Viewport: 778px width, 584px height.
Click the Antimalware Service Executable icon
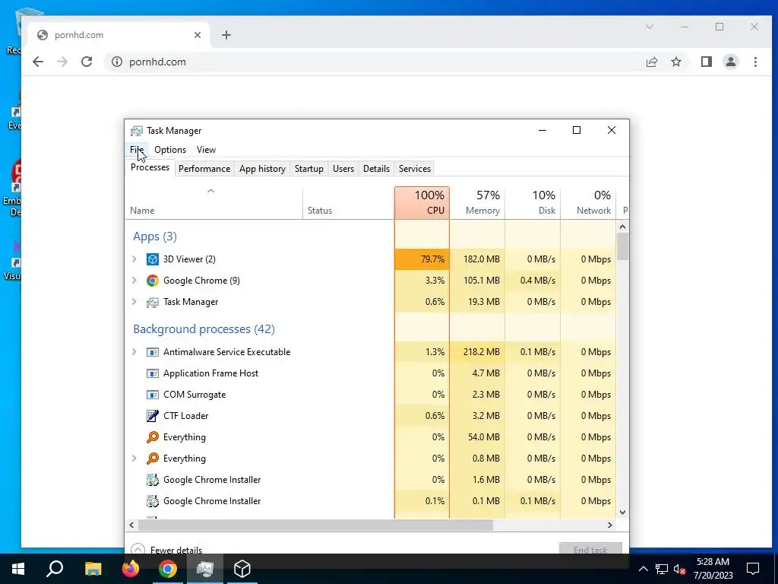click(152, 352)
